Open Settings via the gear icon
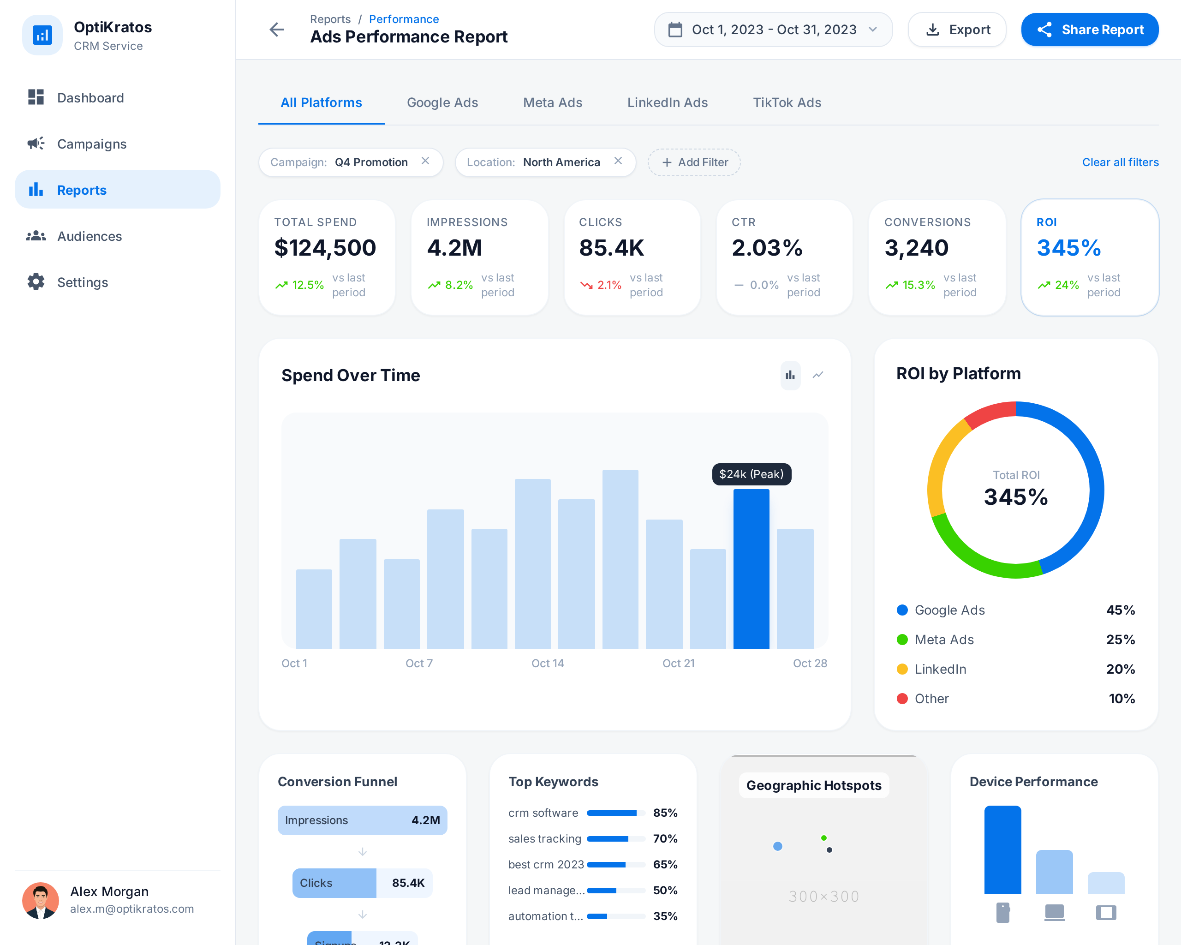The width and height of the screenshot is (1181, 945). pyautogui.click(x=35, y=282)
